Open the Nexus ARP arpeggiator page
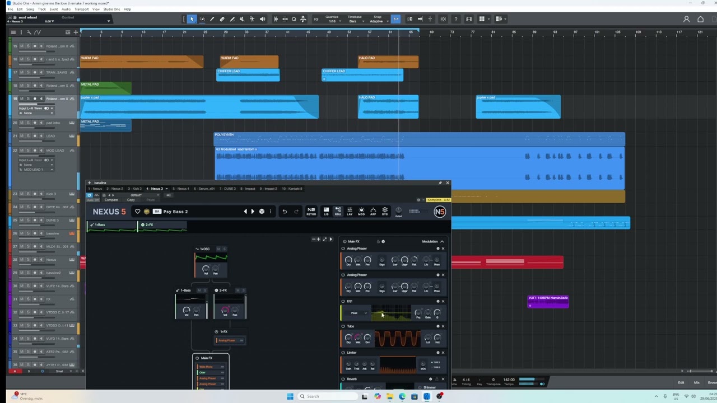The height and width of the screenshot is (403, 717). (373, 211)
